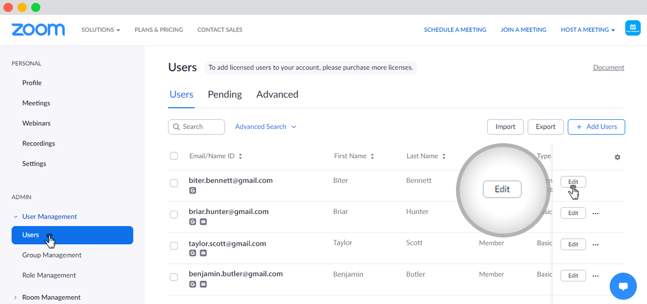Viewport: 647px width, 304px height.
Task: Click sort arrows beside First Name
Action: pyautogui.click(x=372, y=157)
